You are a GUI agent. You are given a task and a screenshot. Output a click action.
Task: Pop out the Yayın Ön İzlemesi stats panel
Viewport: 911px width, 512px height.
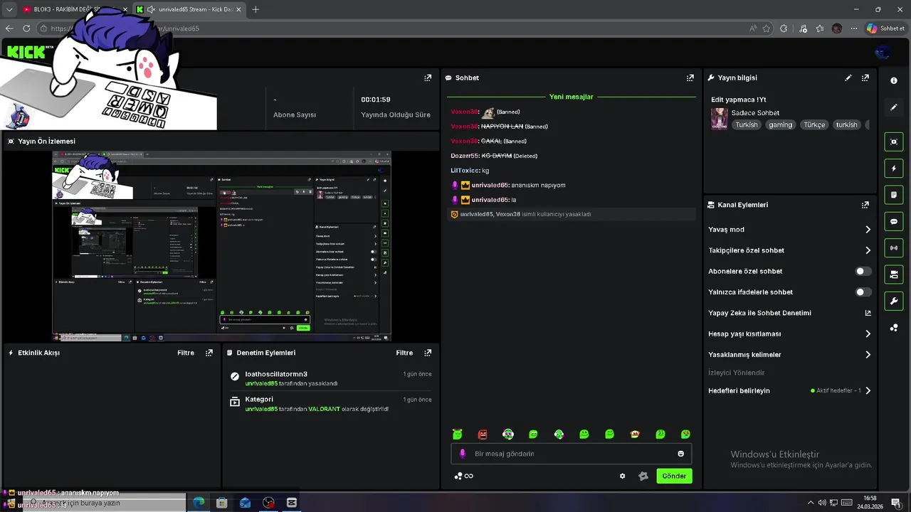tap(428, 78)
